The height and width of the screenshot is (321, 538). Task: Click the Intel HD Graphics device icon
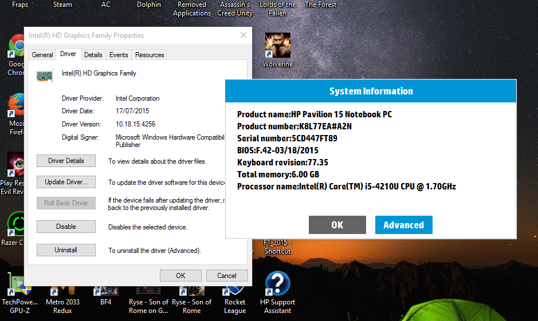click(x=45, y=76)
